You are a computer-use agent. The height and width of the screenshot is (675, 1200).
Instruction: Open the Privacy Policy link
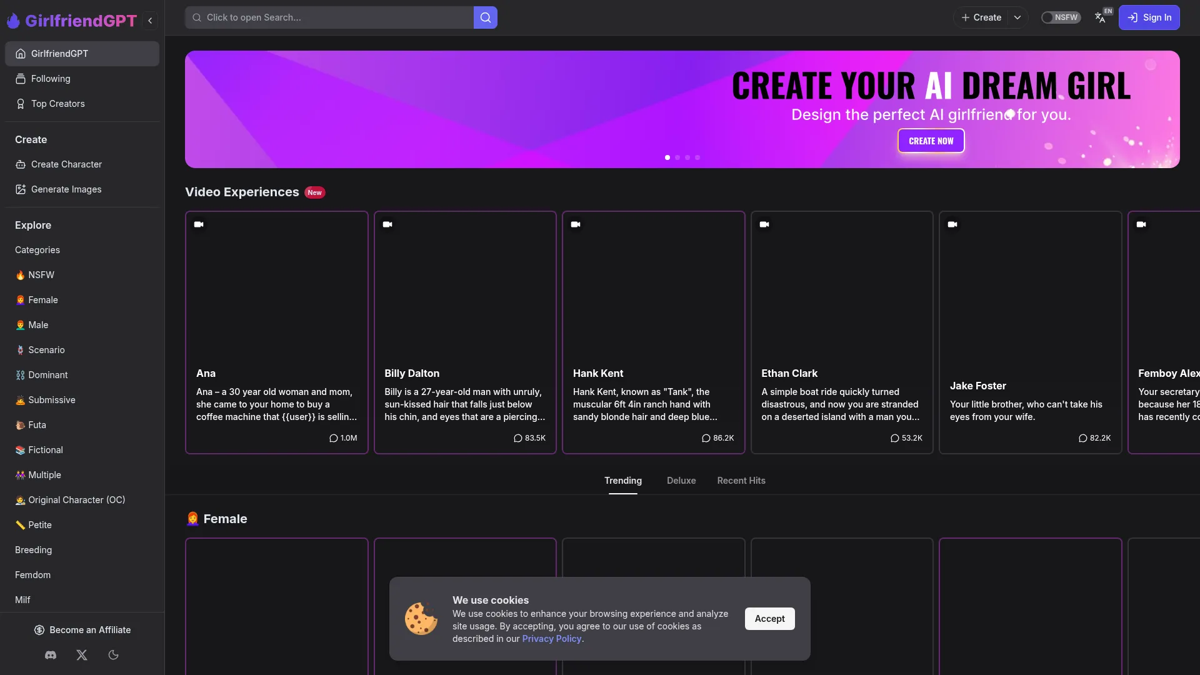pos(552,639)
